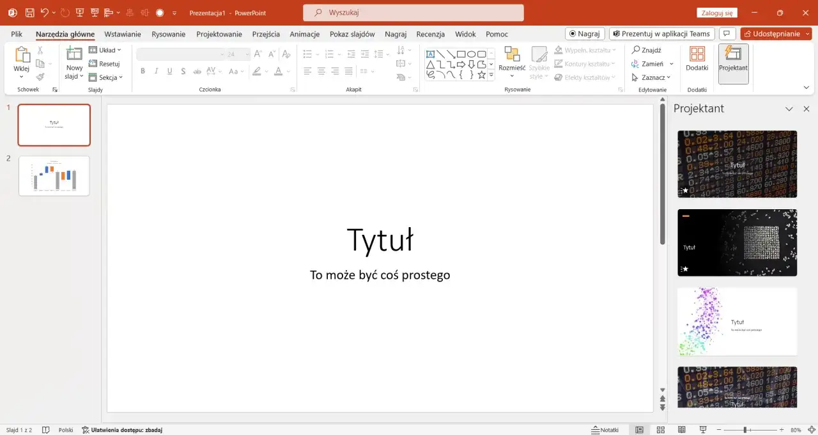Open the slideshow view icon in status bar
The width and height of the screenshot is (818, 435).
(702, 429)
